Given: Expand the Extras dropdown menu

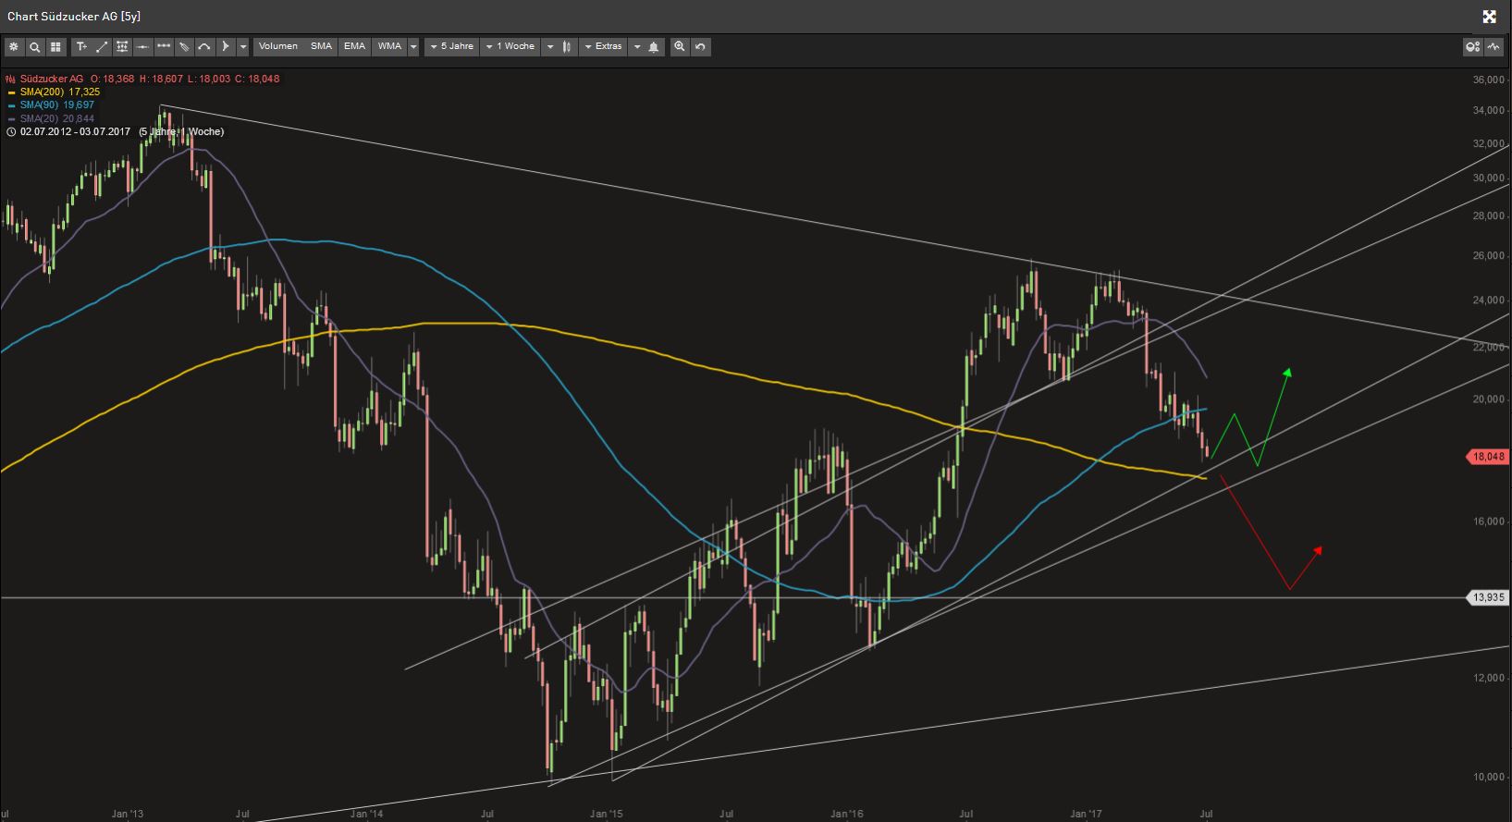Looking at the screenshot, I should (604, 46).
